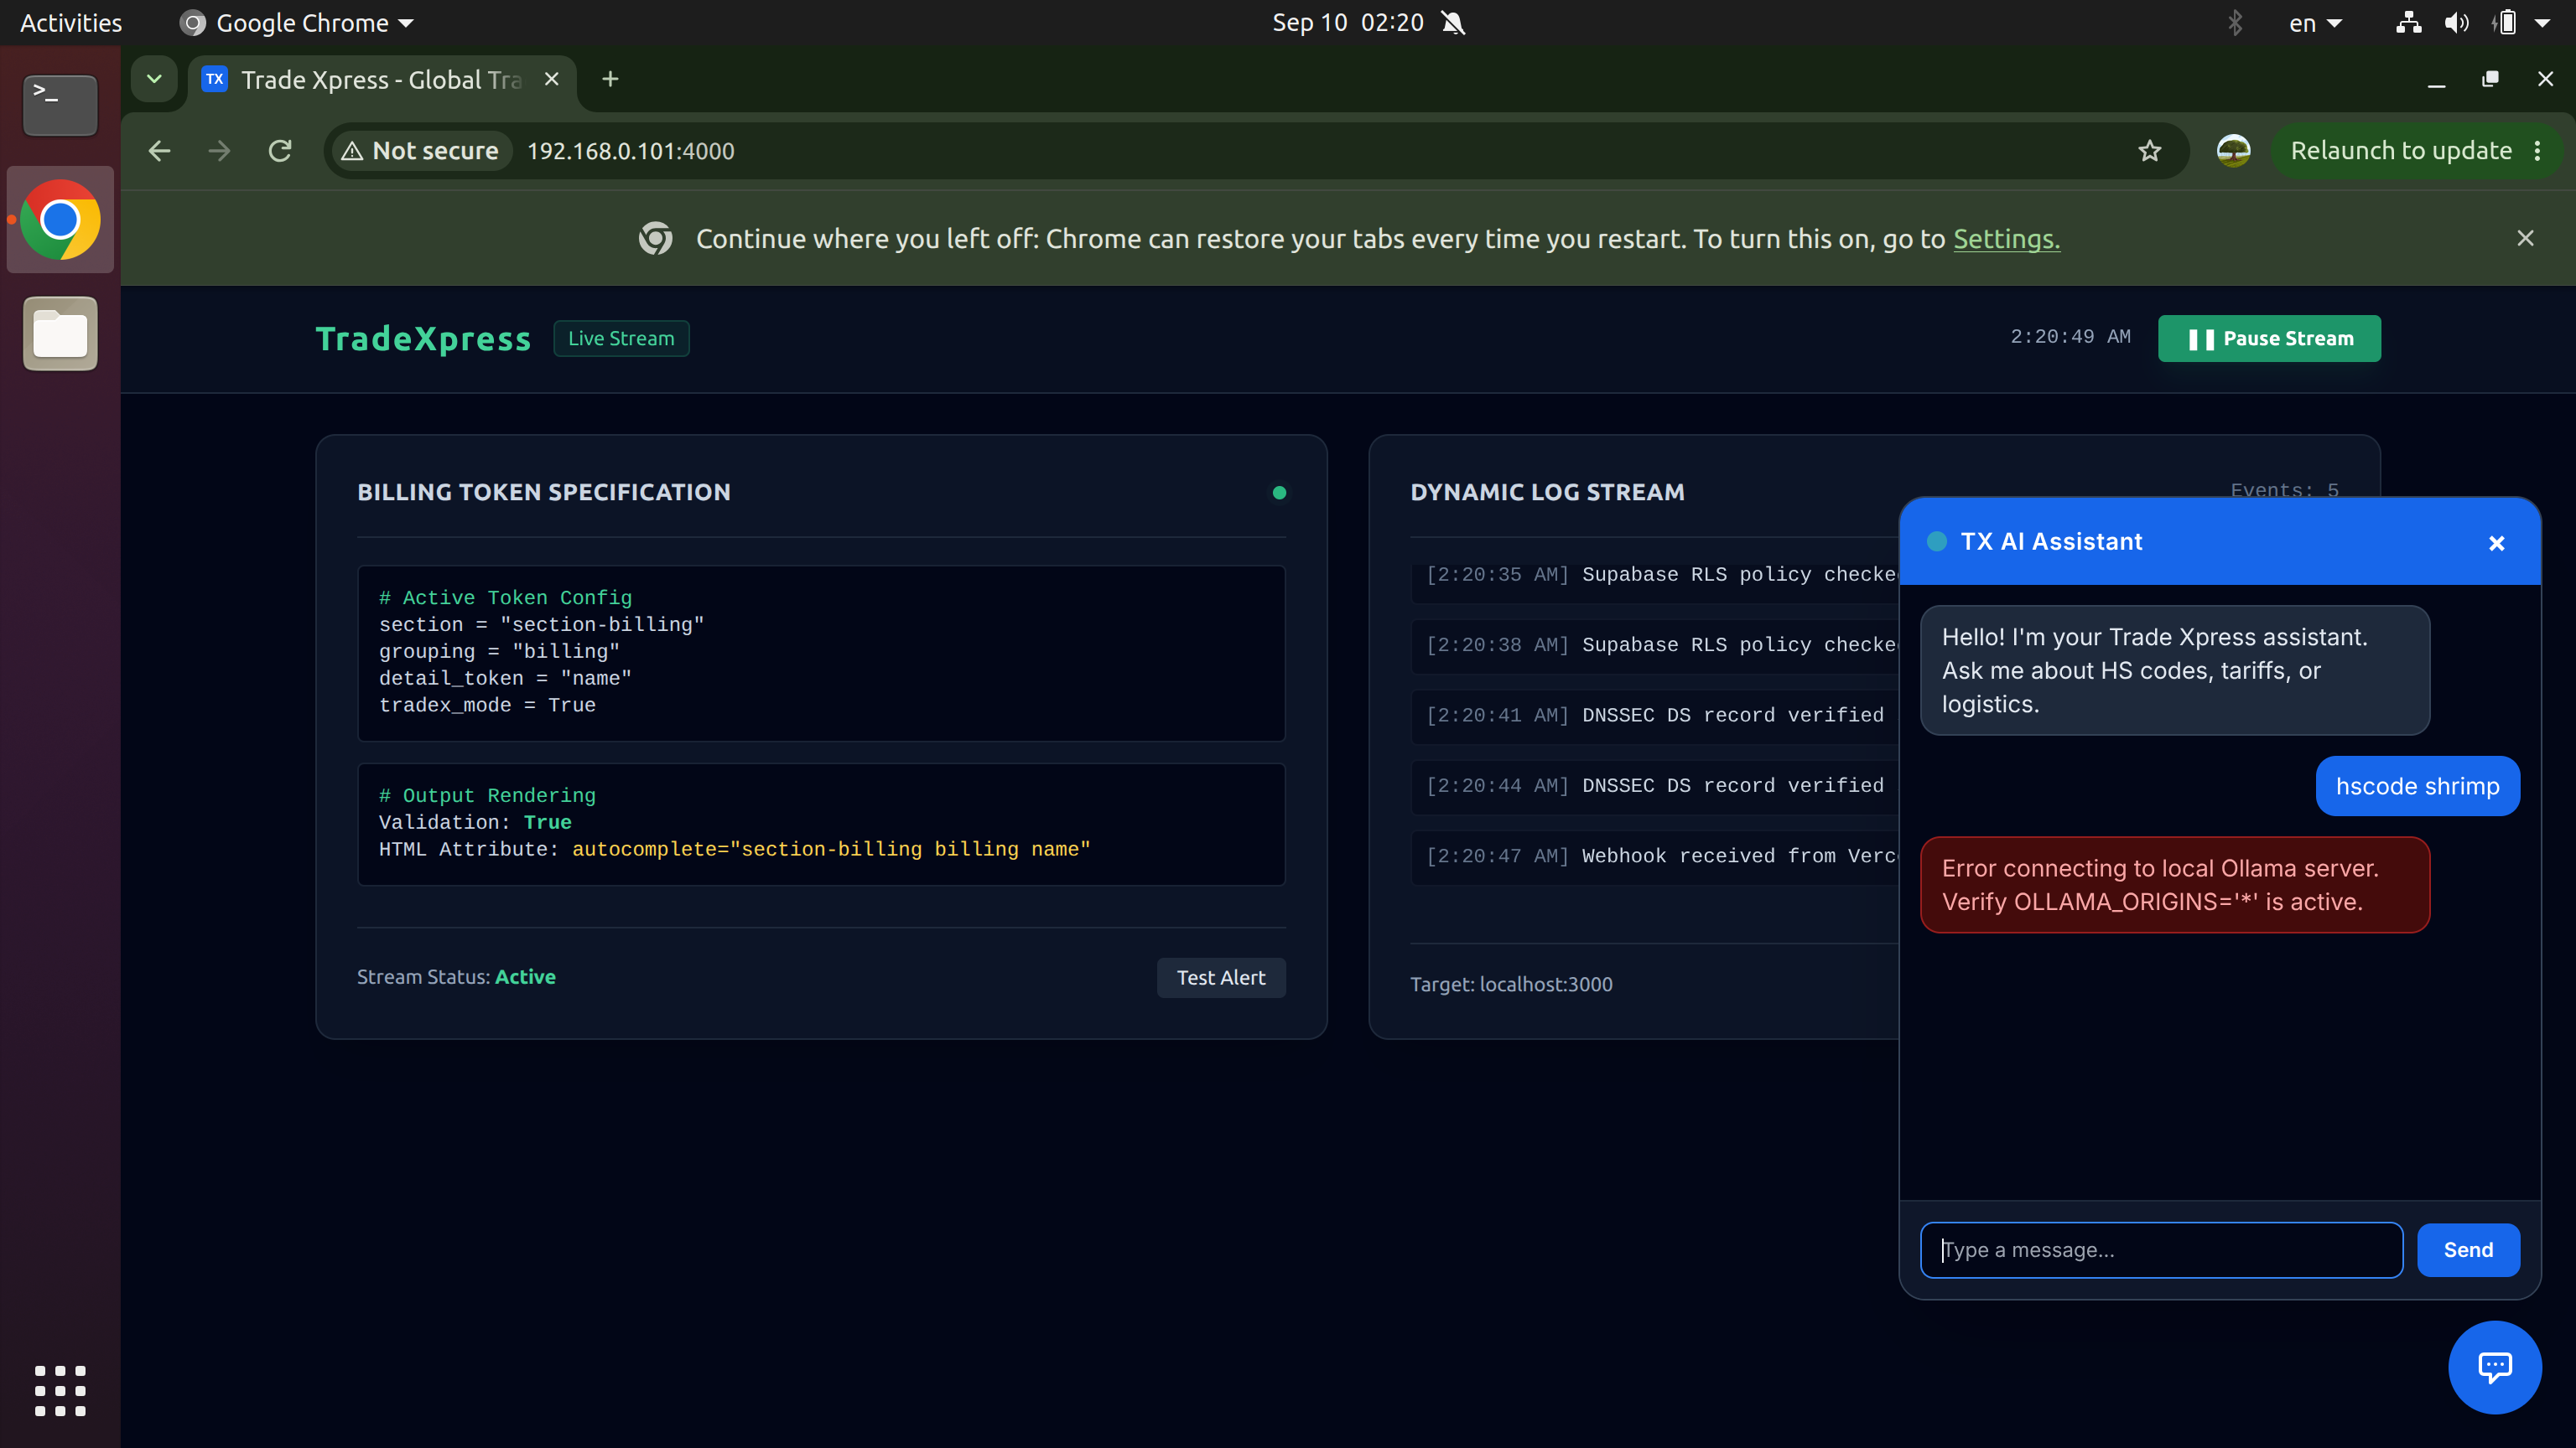Expand the tab search dropdown
The width and height of the screenshot is (2576, 1448).
(154, 79)
